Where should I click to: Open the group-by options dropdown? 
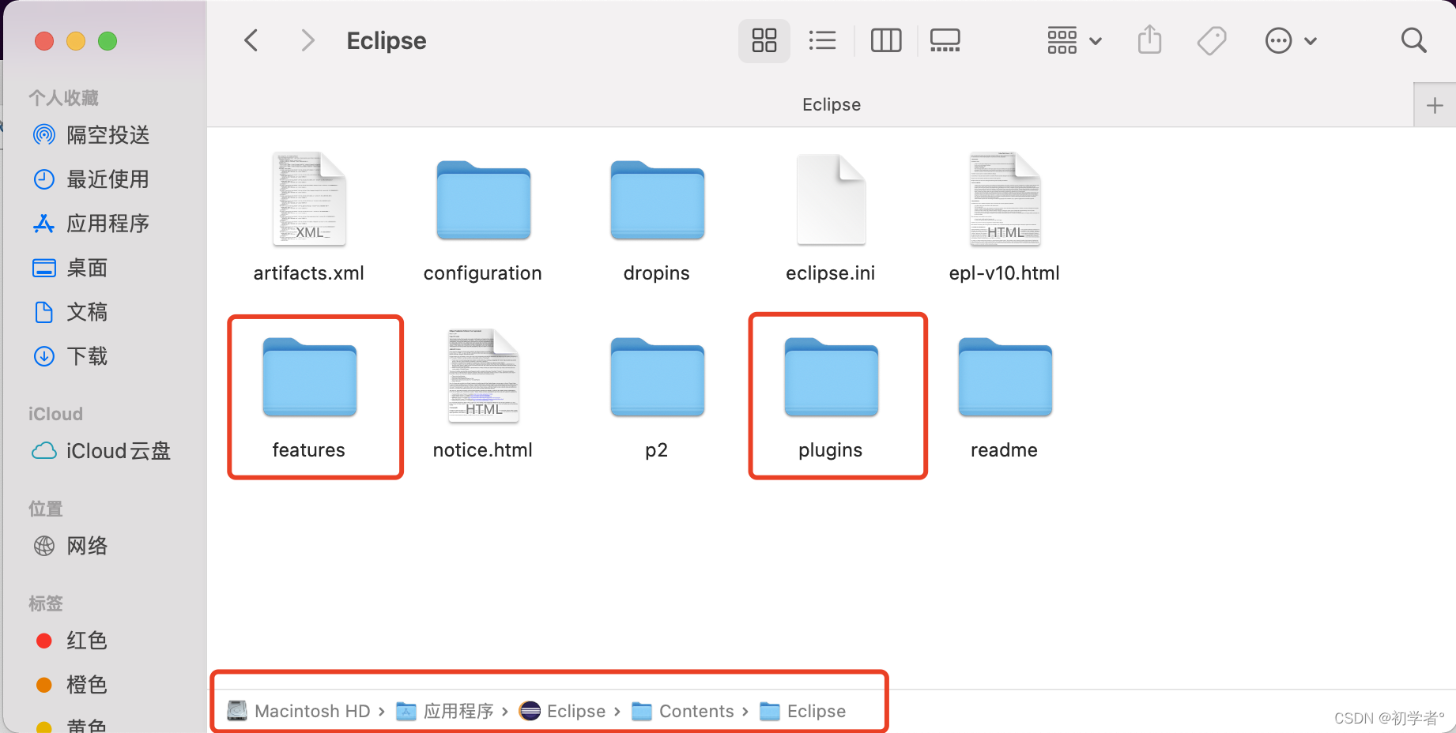coord(1074,40)
